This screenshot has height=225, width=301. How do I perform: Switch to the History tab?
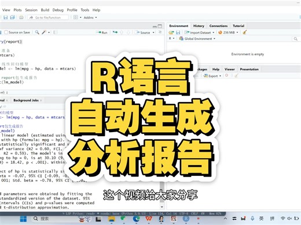coord(199,26)
